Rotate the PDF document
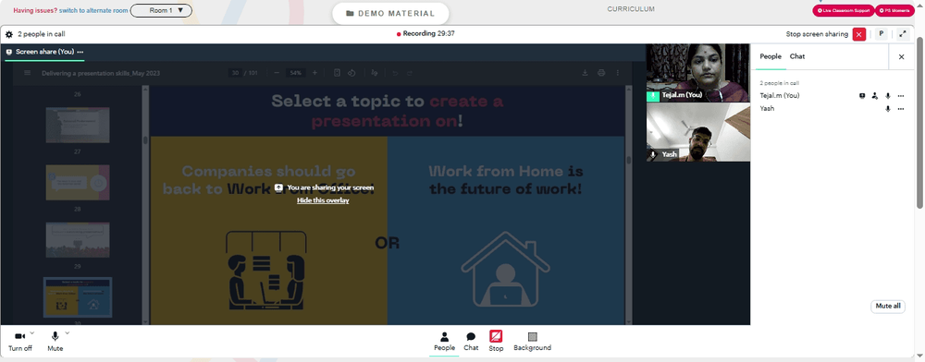The width and height of the screenshot is (925, 362). pyautogui.click(x=351, y=73)
